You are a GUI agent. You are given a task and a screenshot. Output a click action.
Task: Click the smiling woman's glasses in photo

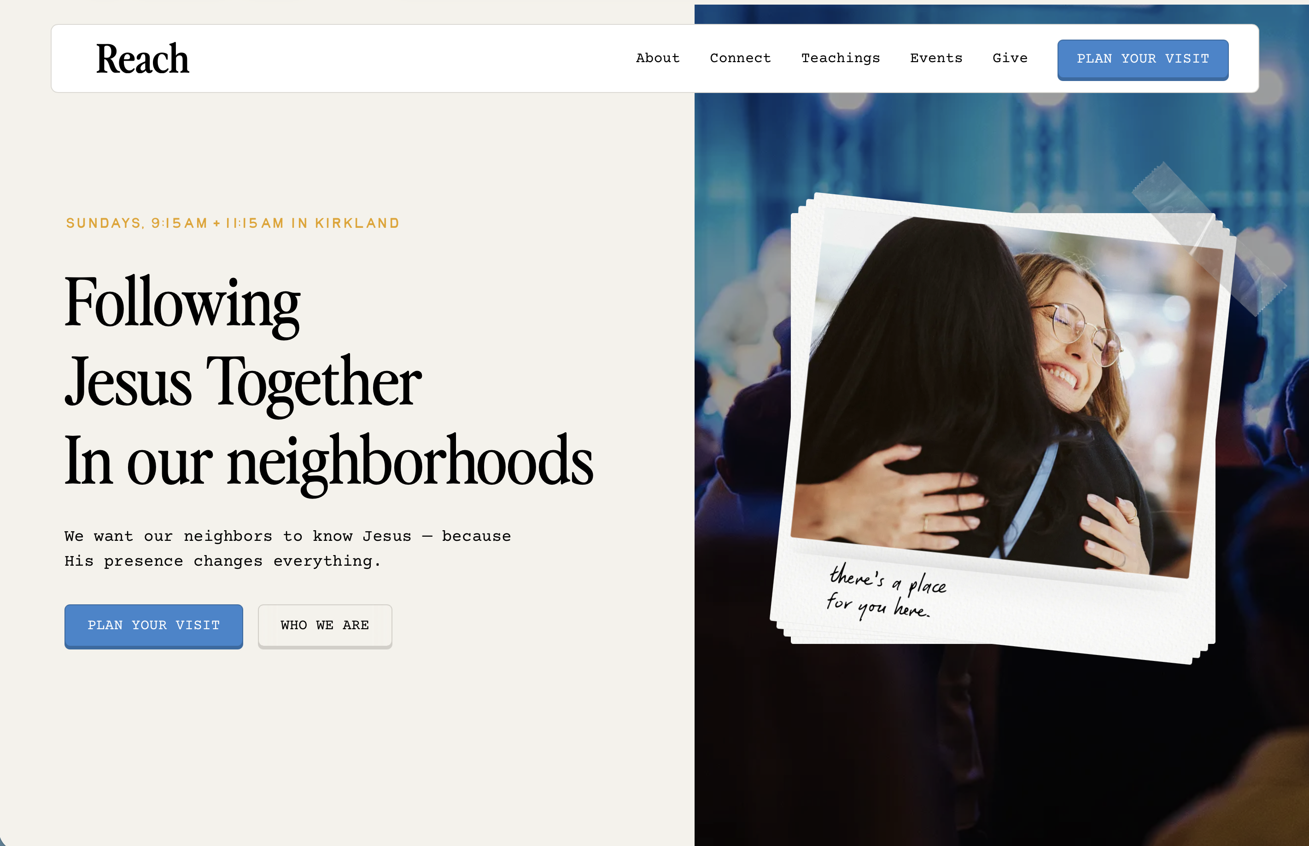coord(1077,331)
